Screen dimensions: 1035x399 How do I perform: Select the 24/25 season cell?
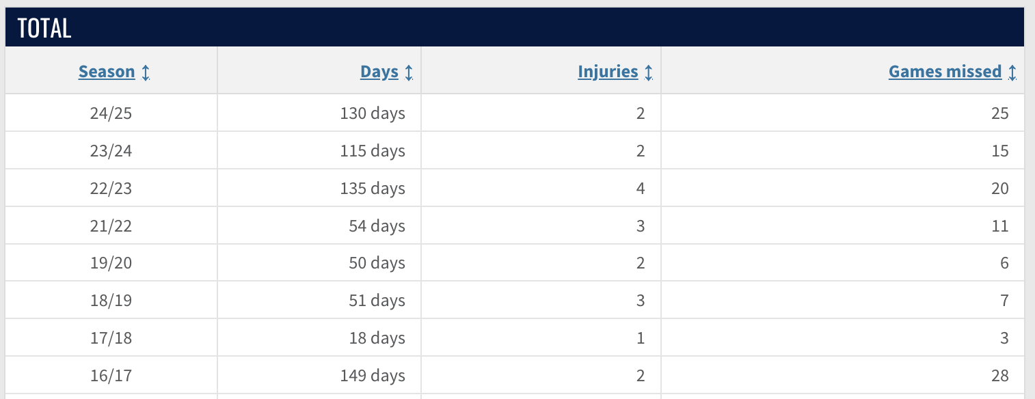[x=111, y=113]
